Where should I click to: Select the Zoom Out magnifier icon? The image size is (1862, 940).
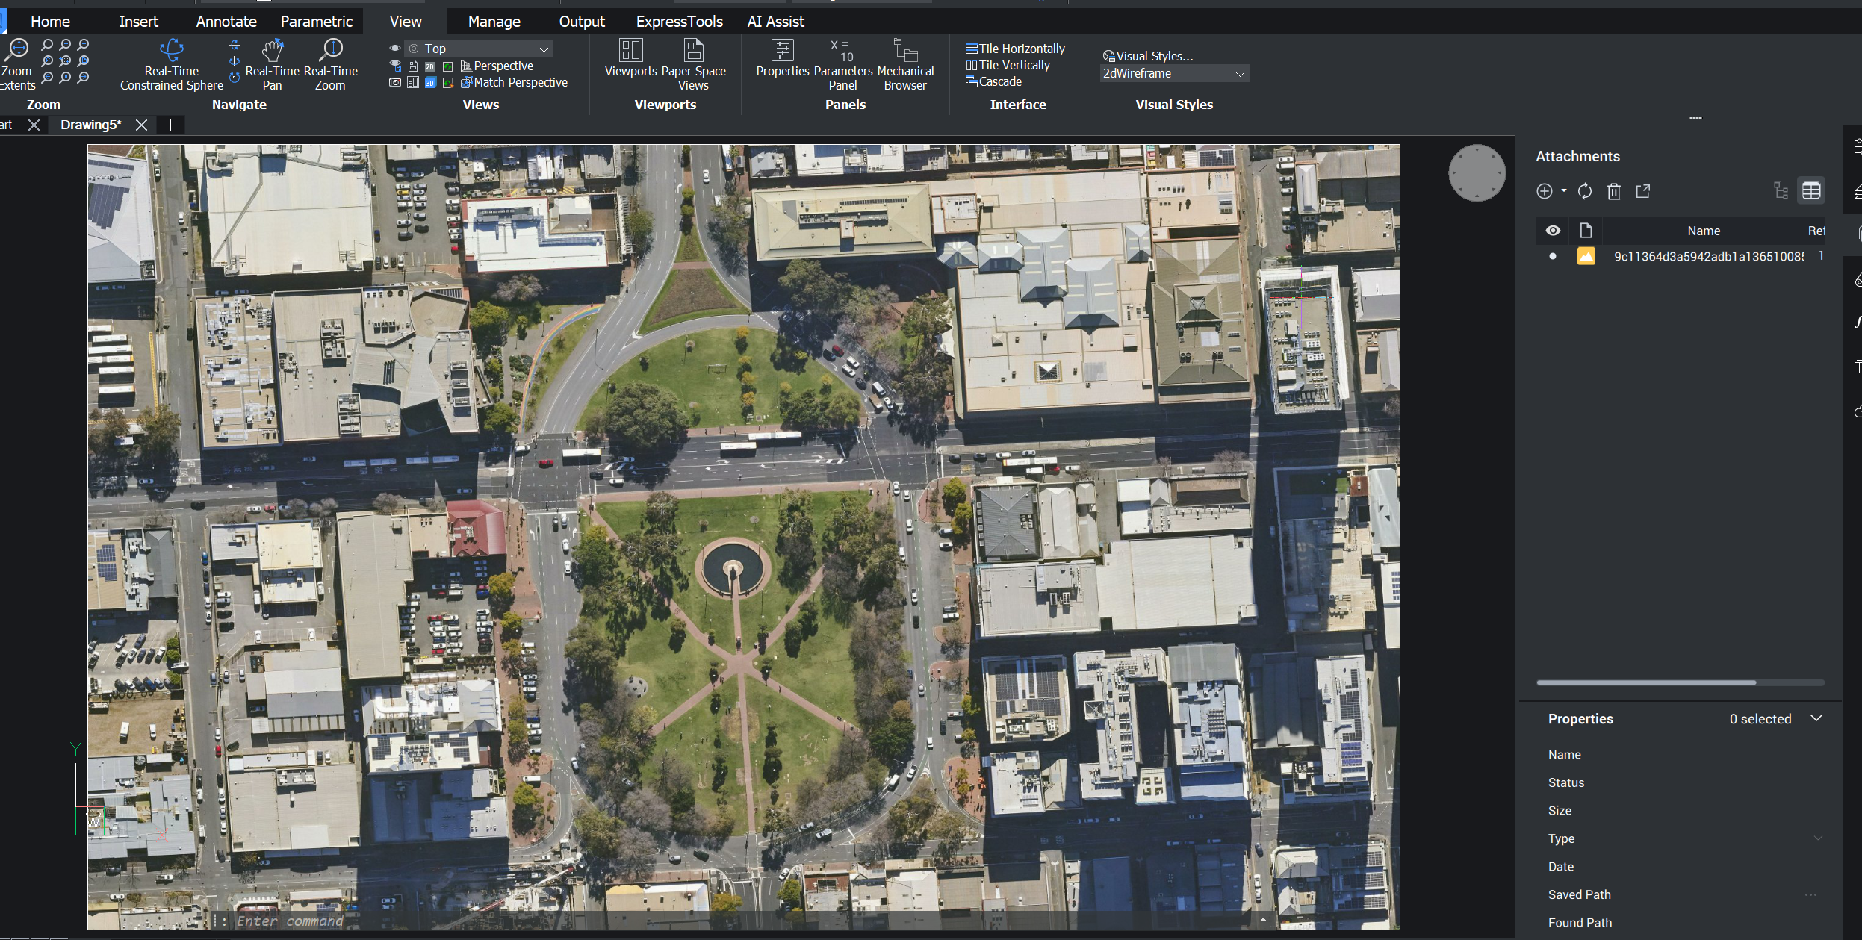[84, 45]
